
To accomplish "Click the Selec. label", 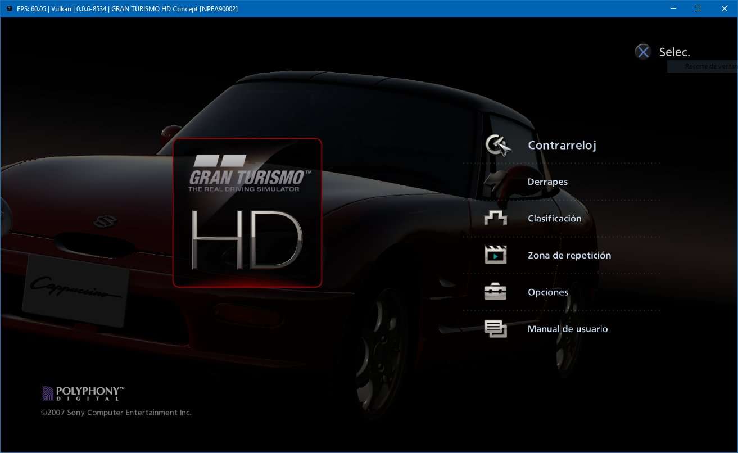I will (674, 51).
